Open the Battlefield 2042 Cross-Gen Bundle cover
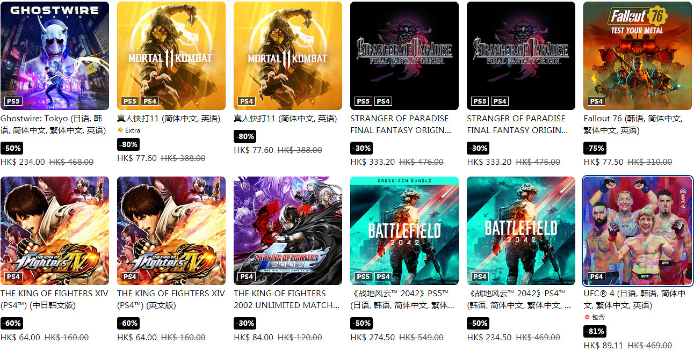The height and width of the screenshot is (351, 694). pos(404,231)
